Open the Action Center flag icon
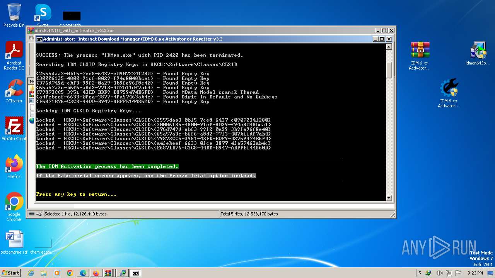This screenshot has width=495, height=278. (x=458, y=273)
